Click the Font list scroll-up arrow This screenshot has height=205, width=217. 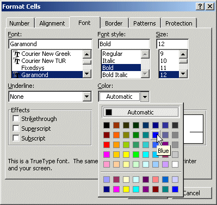[x=87, y=54]
